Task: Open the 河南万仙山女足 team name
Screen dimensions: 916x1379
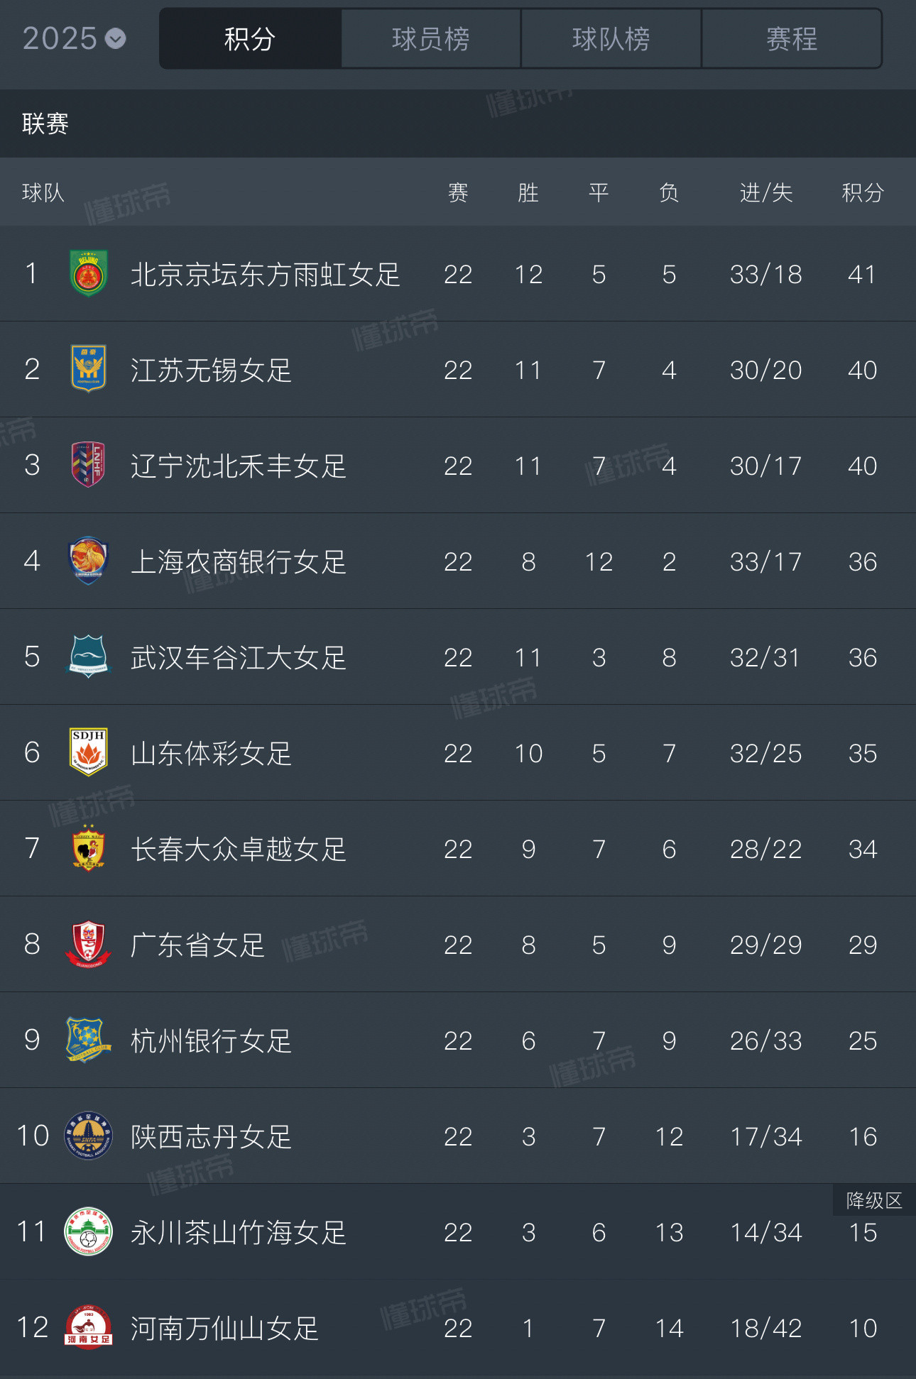Action: [x=225, y=1328]
